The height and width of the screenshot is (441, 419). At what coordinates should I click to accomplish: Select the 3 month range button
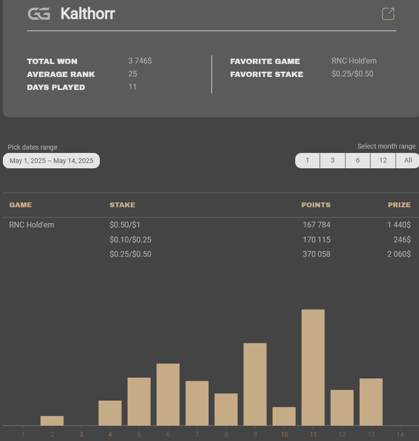tap(333, 160)
